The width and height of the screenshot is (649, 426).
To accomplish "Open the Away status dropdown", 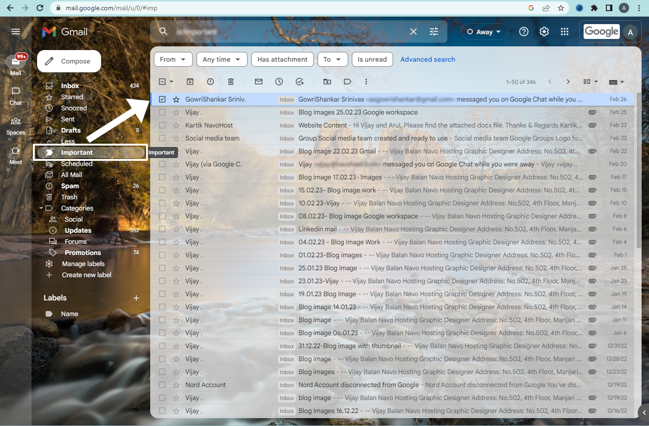I will (484, 32).
